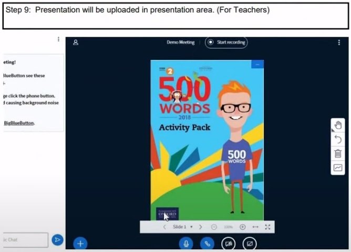The height and width of the screenshot is (252, 351).
Task: Zoom in on the presentation
Action: pyautogui.click(x=242, y=227)
